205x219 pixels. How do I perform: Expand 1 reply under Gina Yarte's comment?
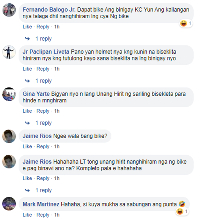[x=43, y=123]
